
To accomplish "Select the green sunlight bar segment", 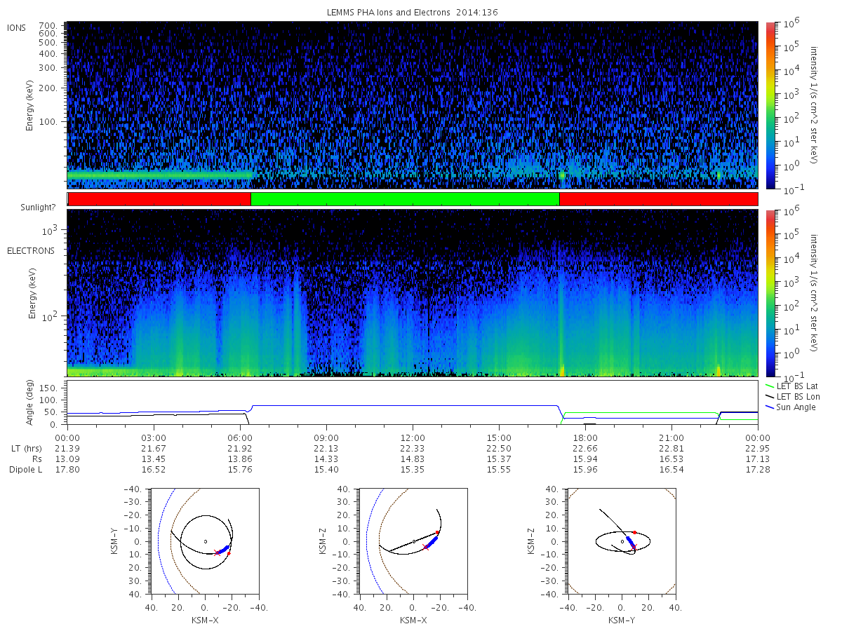I will [x=405, y=199].
